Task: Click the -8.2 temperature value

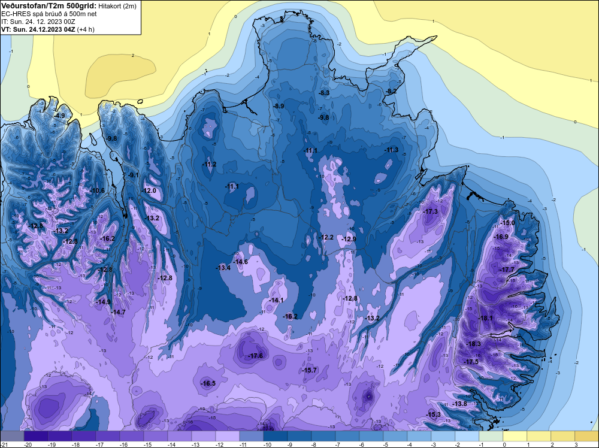Action: click(x=391, y=91)
